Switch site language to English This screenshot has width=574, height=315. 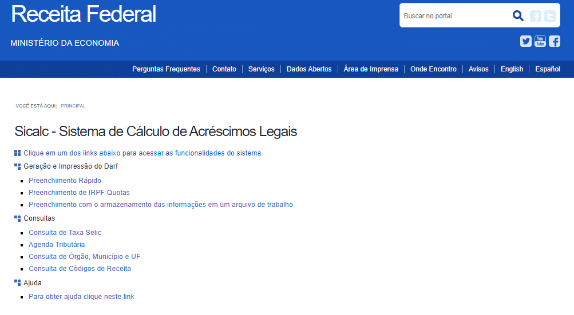click(x=512, y=69)
